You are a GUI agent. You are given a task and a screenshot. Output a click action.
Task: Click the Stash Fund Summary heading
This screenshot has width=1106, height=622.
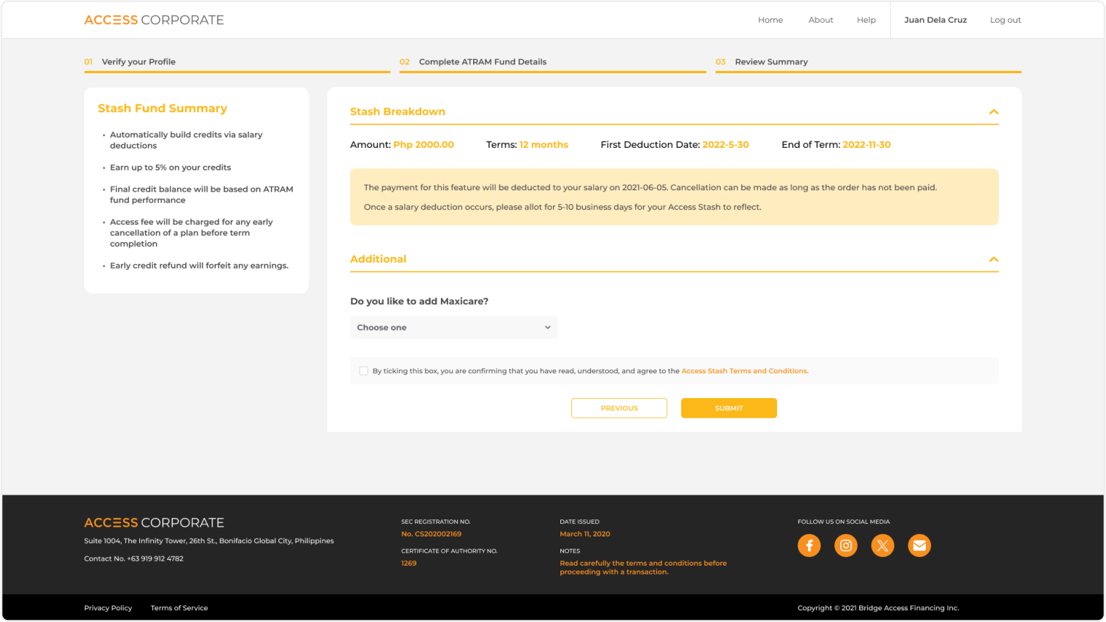coord(163,108)
